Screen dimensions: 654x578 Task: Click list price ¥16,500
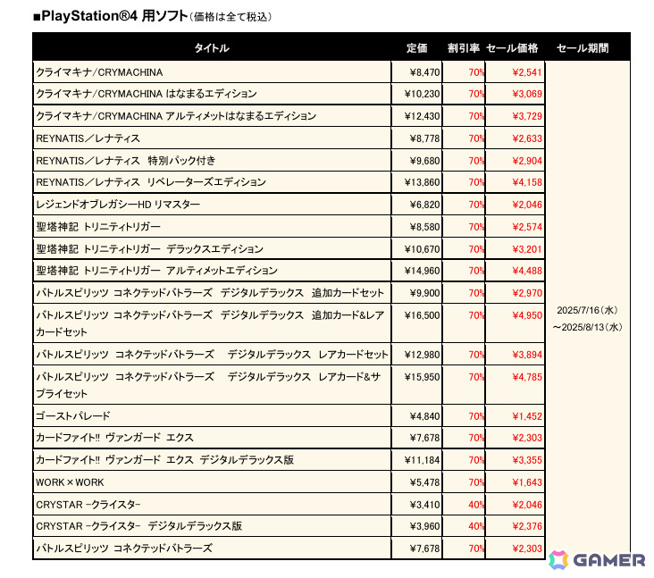pyautogui.click(x=422, y=315)
